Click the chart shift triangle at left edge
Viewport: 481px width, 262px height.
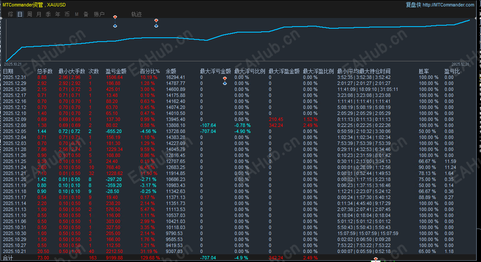1,18
